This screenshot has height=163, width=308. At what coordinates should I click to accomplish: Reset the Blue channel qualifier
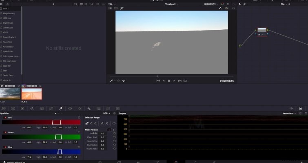point(79,147)
